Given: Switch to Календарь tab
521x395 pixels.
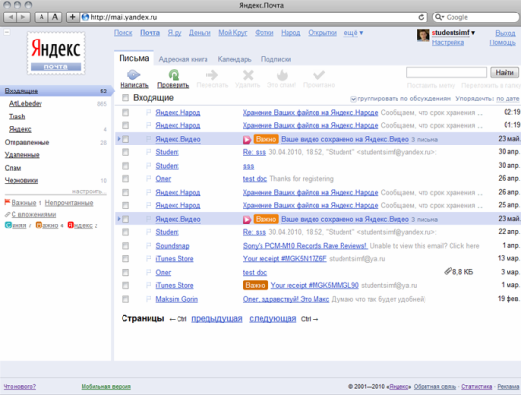Looking at the screenshot, I should click(234, 59).
